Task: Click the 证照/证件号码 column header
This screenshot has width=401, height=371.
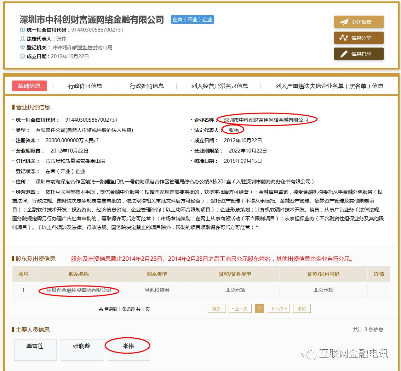Action: (323, 274)
